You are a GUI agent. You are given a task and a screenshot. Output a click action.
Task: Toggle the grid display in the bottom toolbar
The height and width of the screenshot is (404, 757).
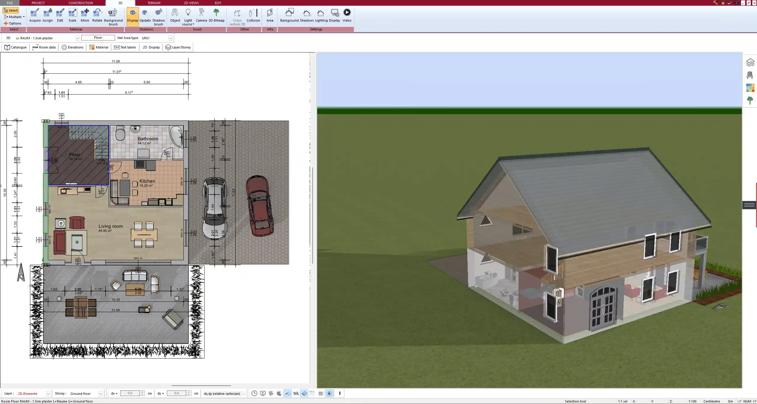[x=320, y=393]
